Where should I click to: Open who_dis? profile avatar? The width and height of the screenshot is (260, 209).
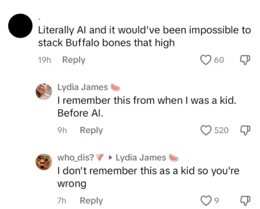(44, 162)
